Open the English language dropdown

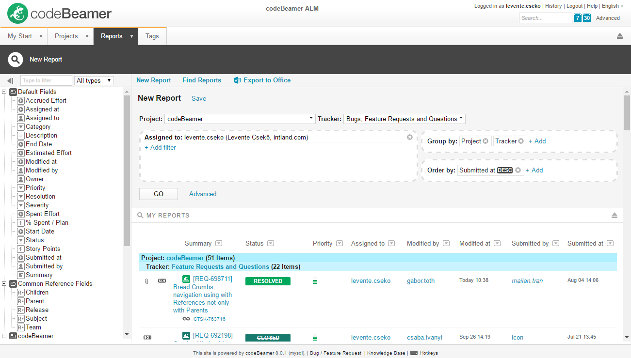coord(613,6)
